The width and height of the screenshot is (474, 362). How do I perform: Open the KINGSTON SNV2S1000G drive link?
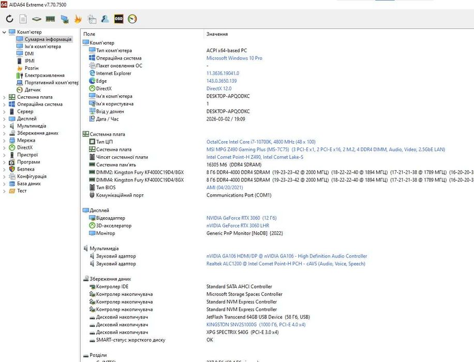tap(256, 325)
